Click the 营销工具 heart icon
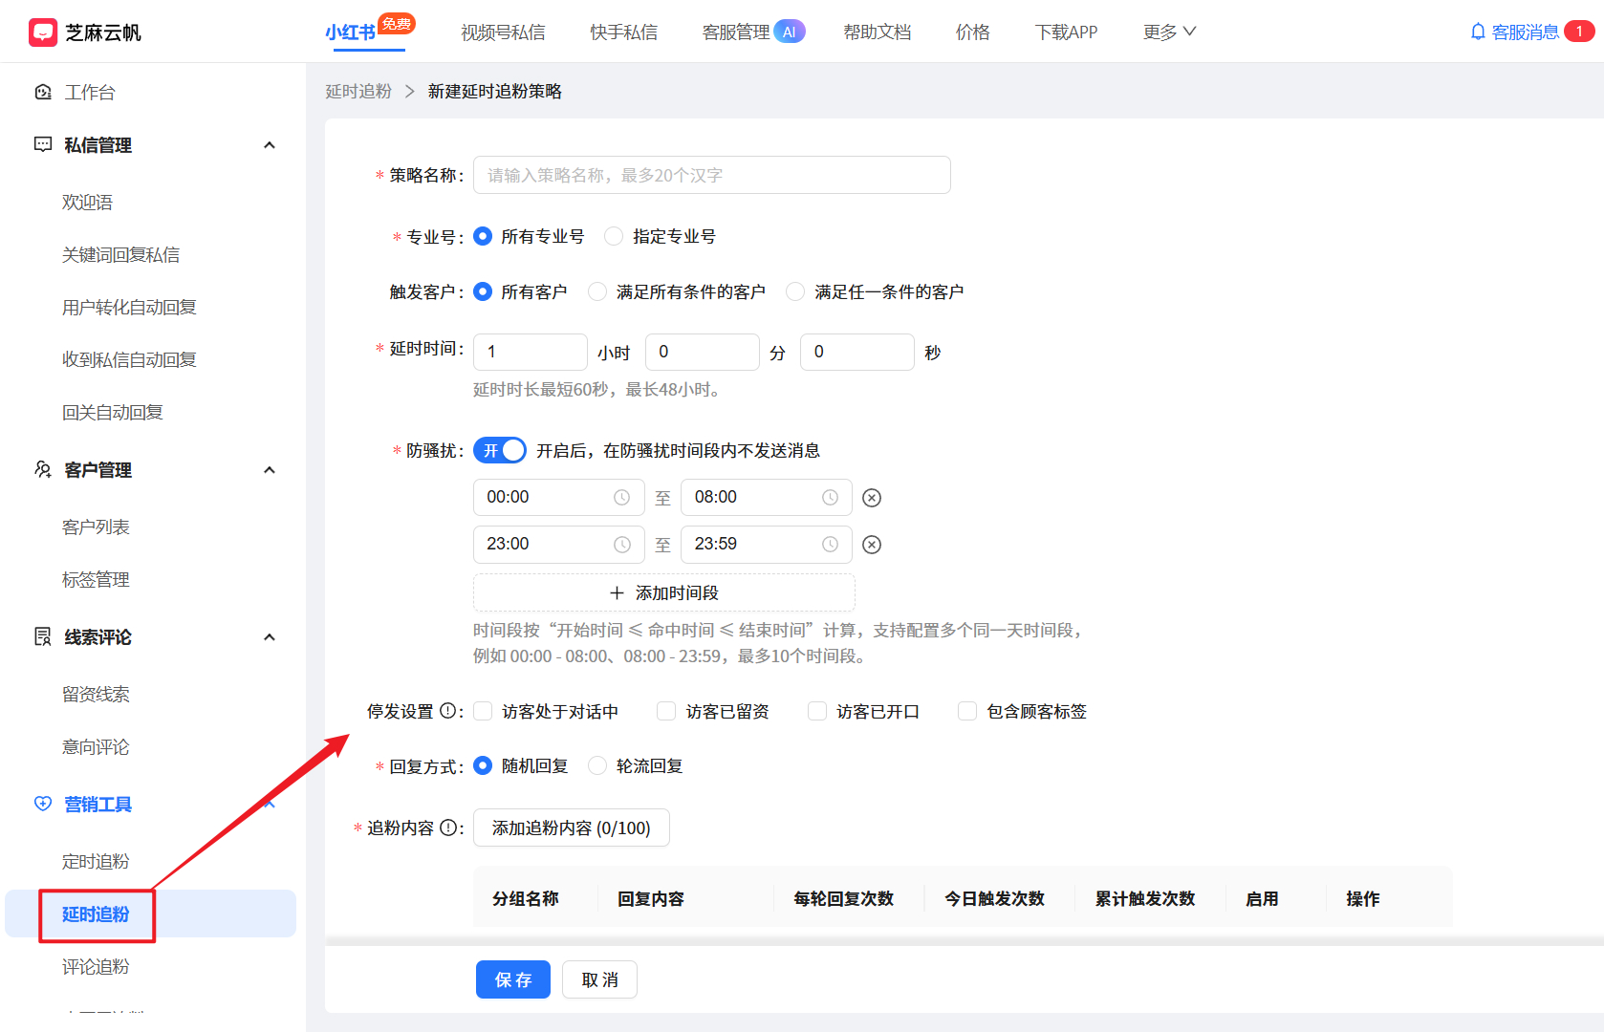This screenshot has width=1604, height=1032. coord(43,804)
